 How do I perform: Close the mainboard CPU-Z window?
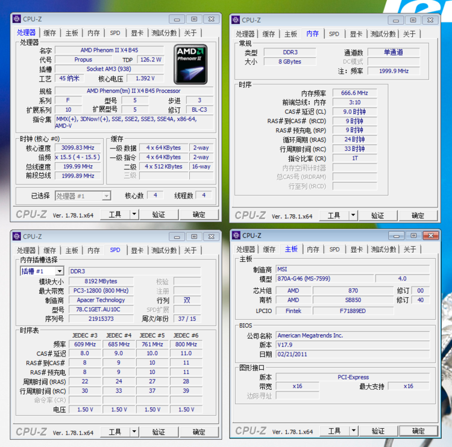[x=431, y=235]
